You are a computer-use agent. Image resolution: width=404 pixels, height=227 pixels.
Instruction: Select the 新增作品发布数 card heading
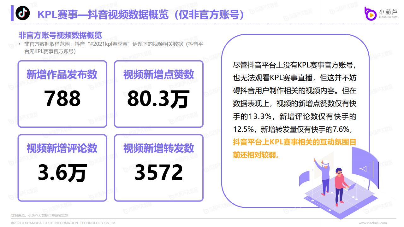pos(62,74)
